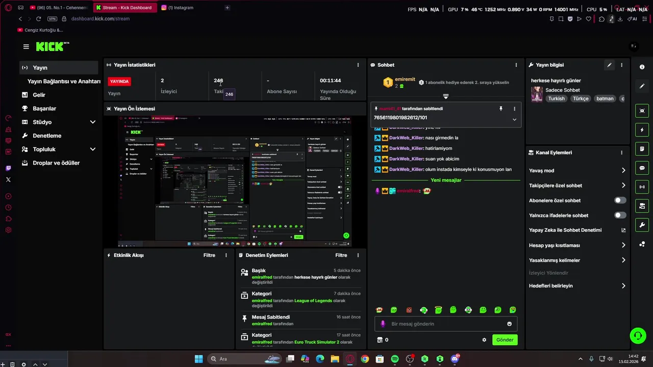Toggle Abonelere özel sohbet switch
Viewport: 653px width, 367px height.
pyautogui.click(x=620, y=200)
